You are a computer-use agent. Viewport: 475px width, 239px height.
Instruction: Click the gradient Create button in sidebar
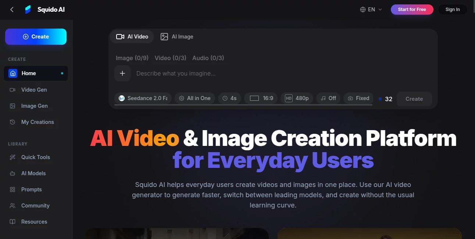tap(36, 37)
